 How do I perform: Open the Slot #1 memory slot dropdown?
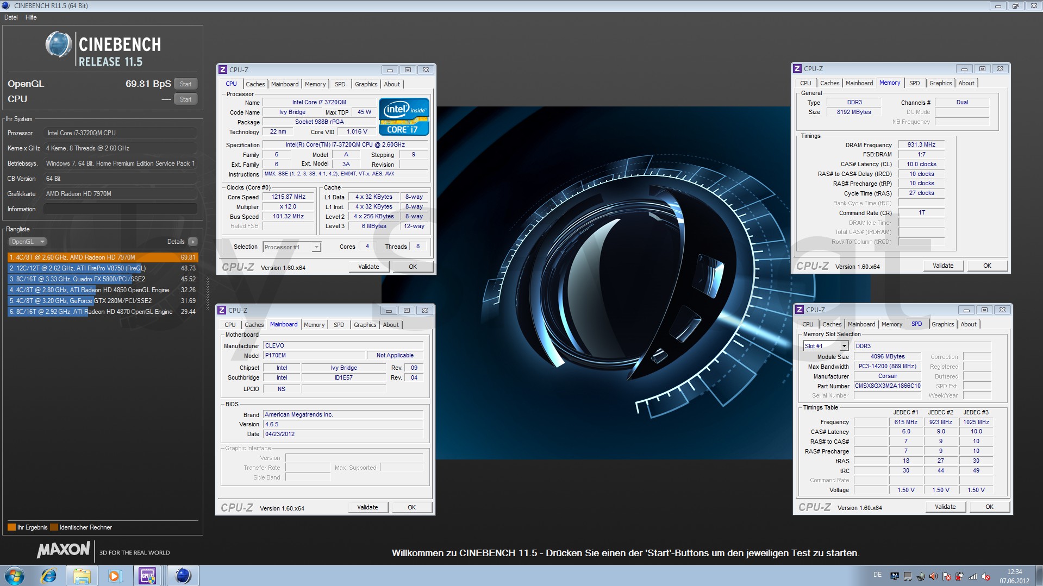click(x=826, y=346)
